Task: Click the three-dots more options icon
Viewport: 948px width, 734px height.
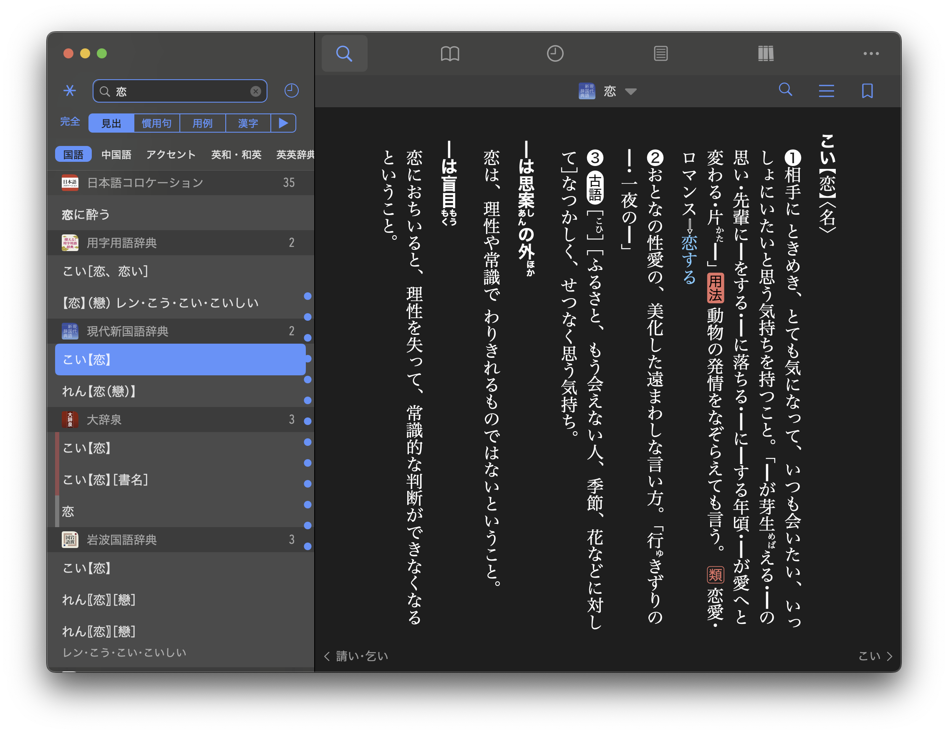Action: click(871, 53)
